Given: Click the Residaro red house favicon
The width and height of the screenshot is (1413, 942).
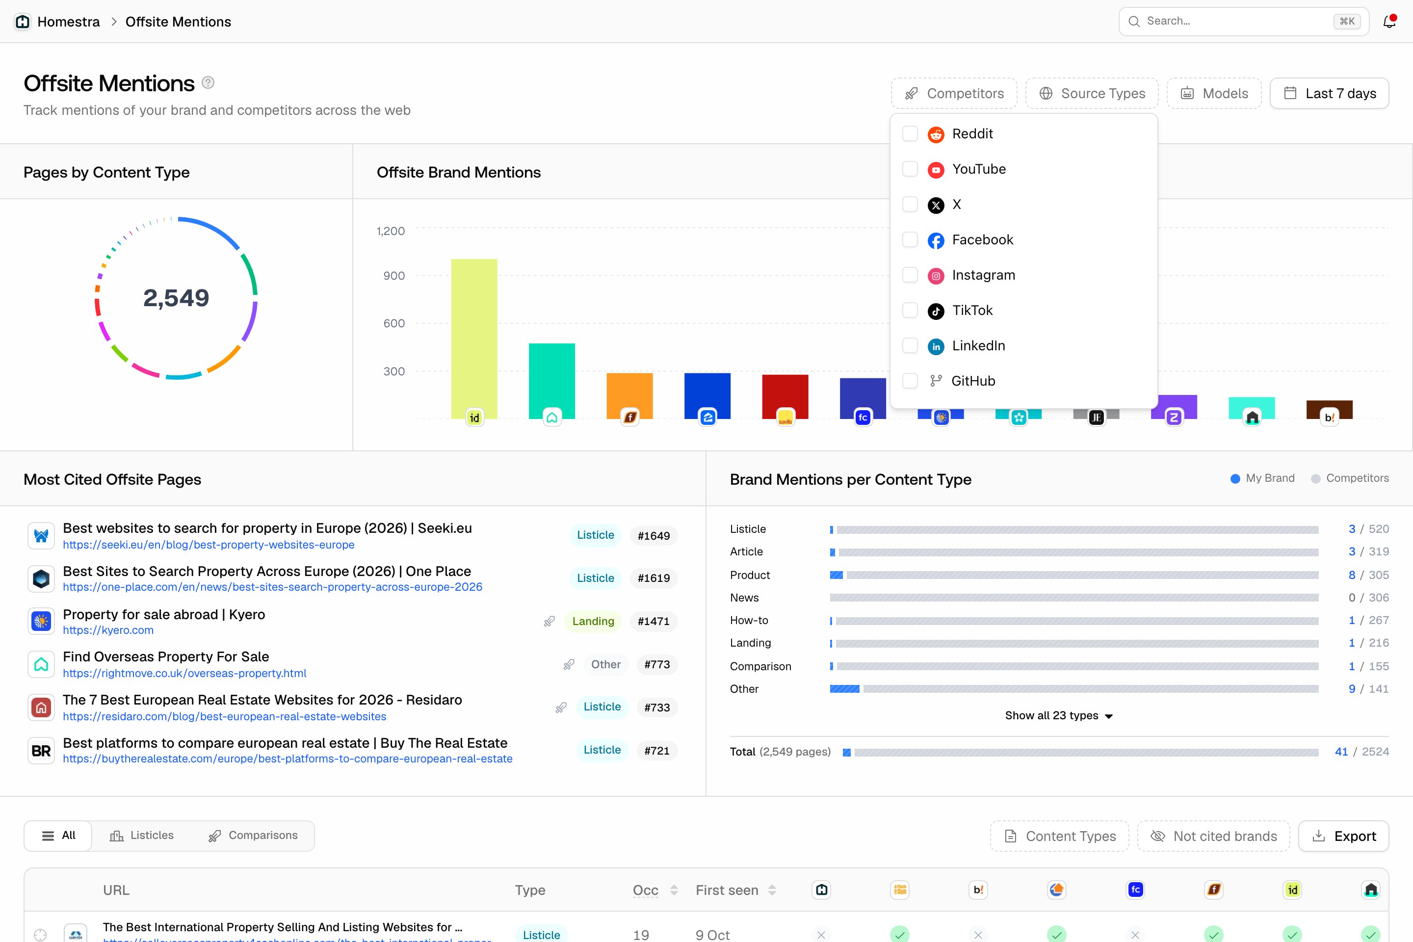Looking at the screenshot, I should (41, 707).
